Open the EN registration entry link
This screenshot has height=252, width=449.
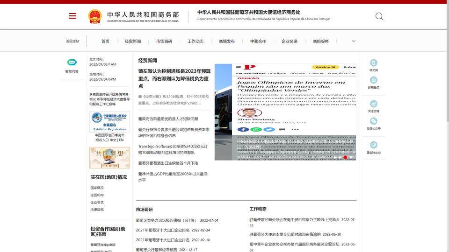(122, 140)
